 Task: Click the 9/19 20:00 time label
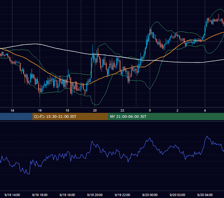click(95, 195)
